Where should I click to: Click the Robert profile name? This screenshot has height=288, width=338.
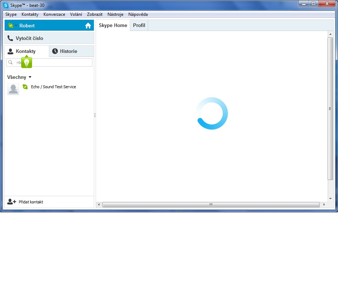[x=27, y=26]
